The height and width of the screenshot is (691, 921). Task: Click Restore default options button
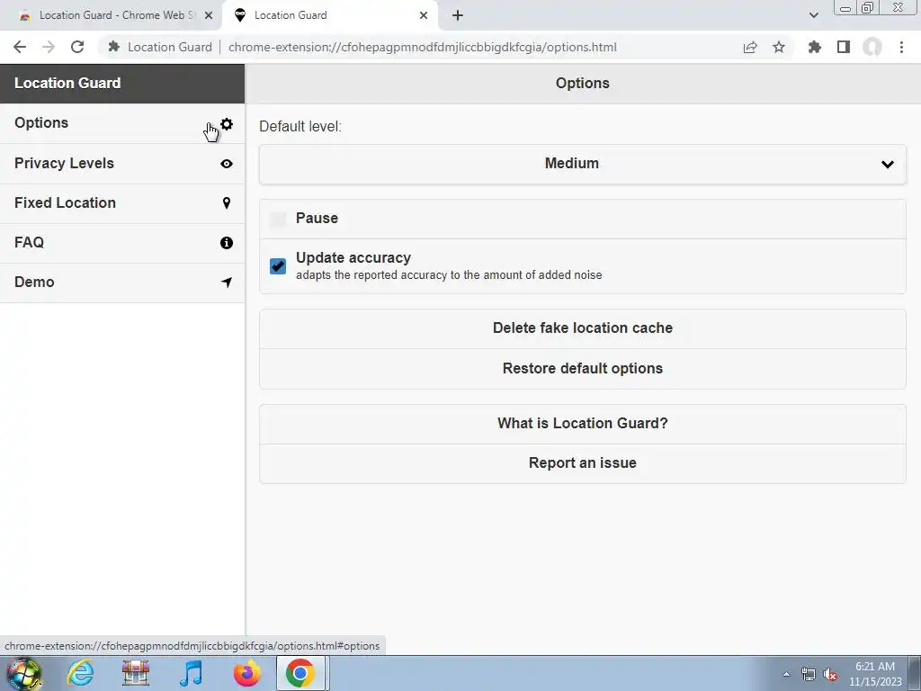pyautogui.click(x=583, y=368)
